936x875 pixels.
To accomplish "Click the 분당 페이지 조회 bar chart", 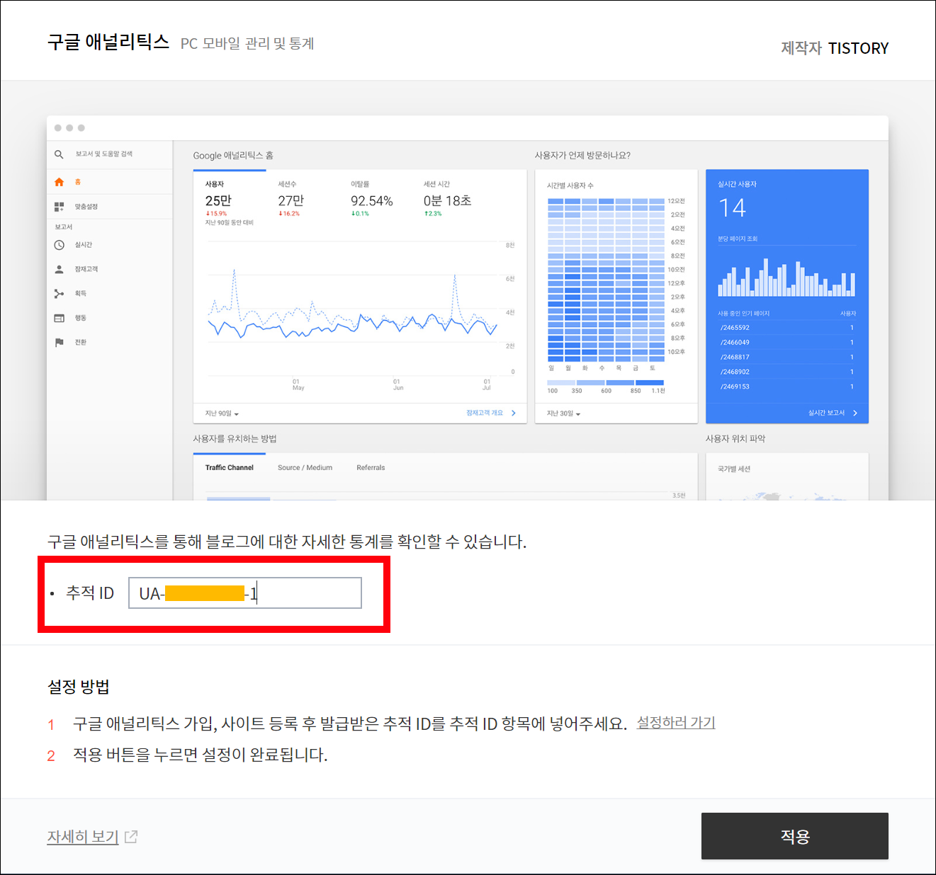I will point(786,277).
